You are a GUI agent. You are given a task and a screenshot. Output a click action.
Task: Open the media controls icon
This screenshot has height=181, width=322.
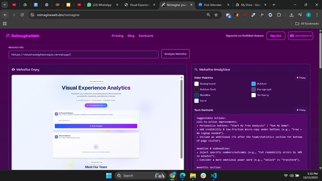point(300,15)
